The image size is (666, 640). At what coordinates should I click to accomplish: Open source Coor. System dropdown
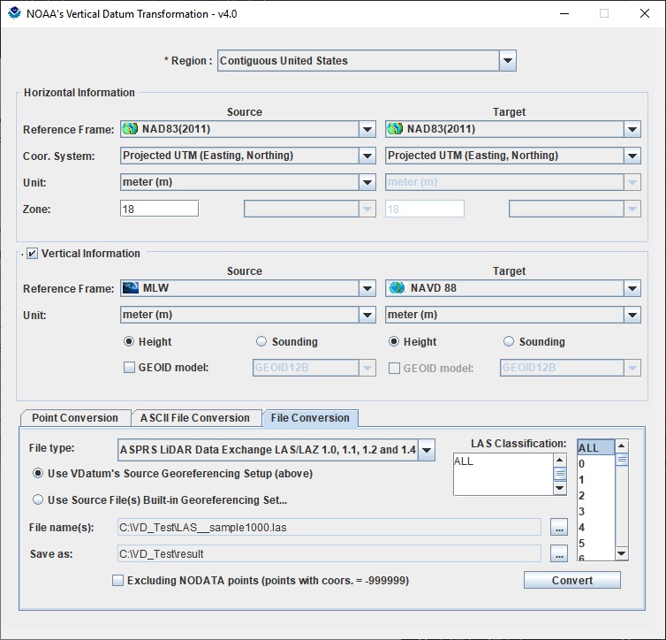pyautogui.click(x=367, y=156)
